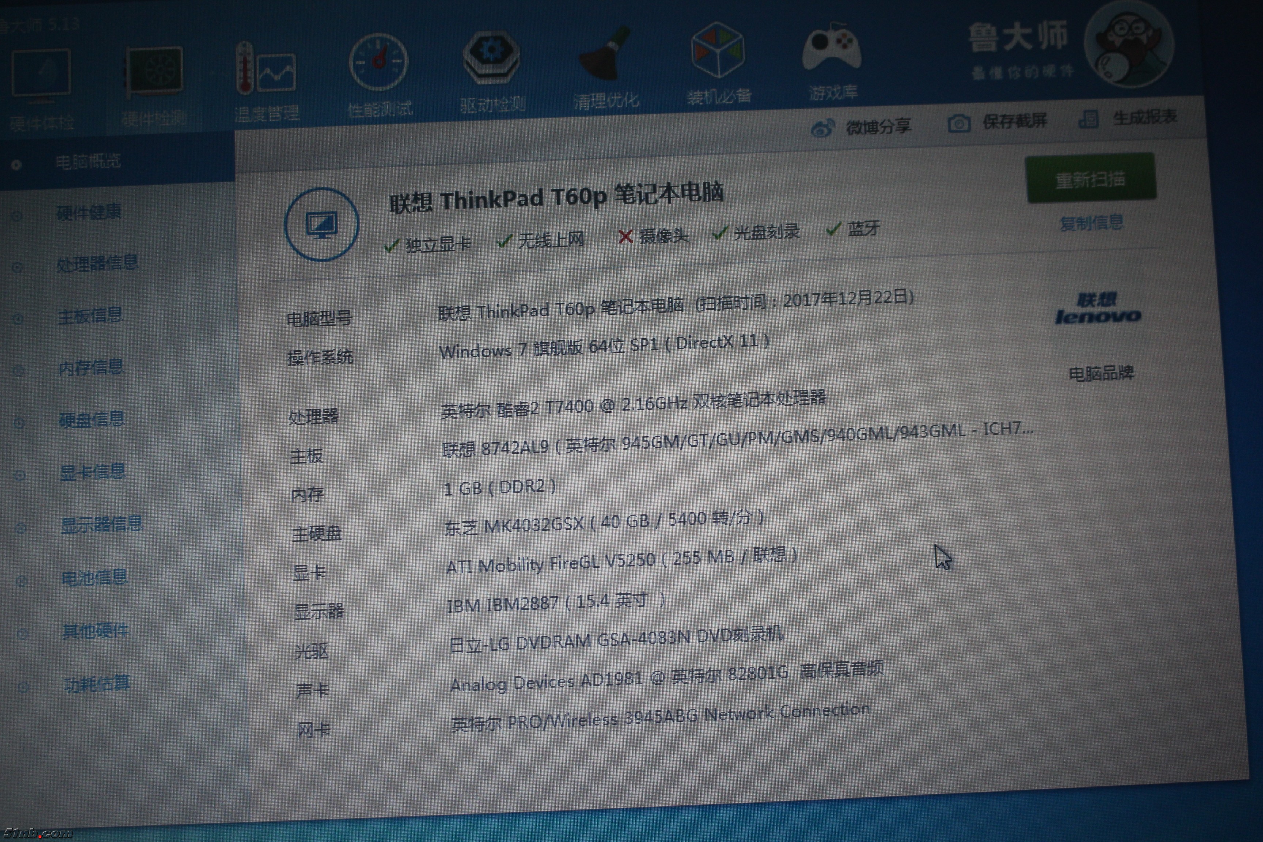Click 生成报表 text link

tap(1145, 117)
